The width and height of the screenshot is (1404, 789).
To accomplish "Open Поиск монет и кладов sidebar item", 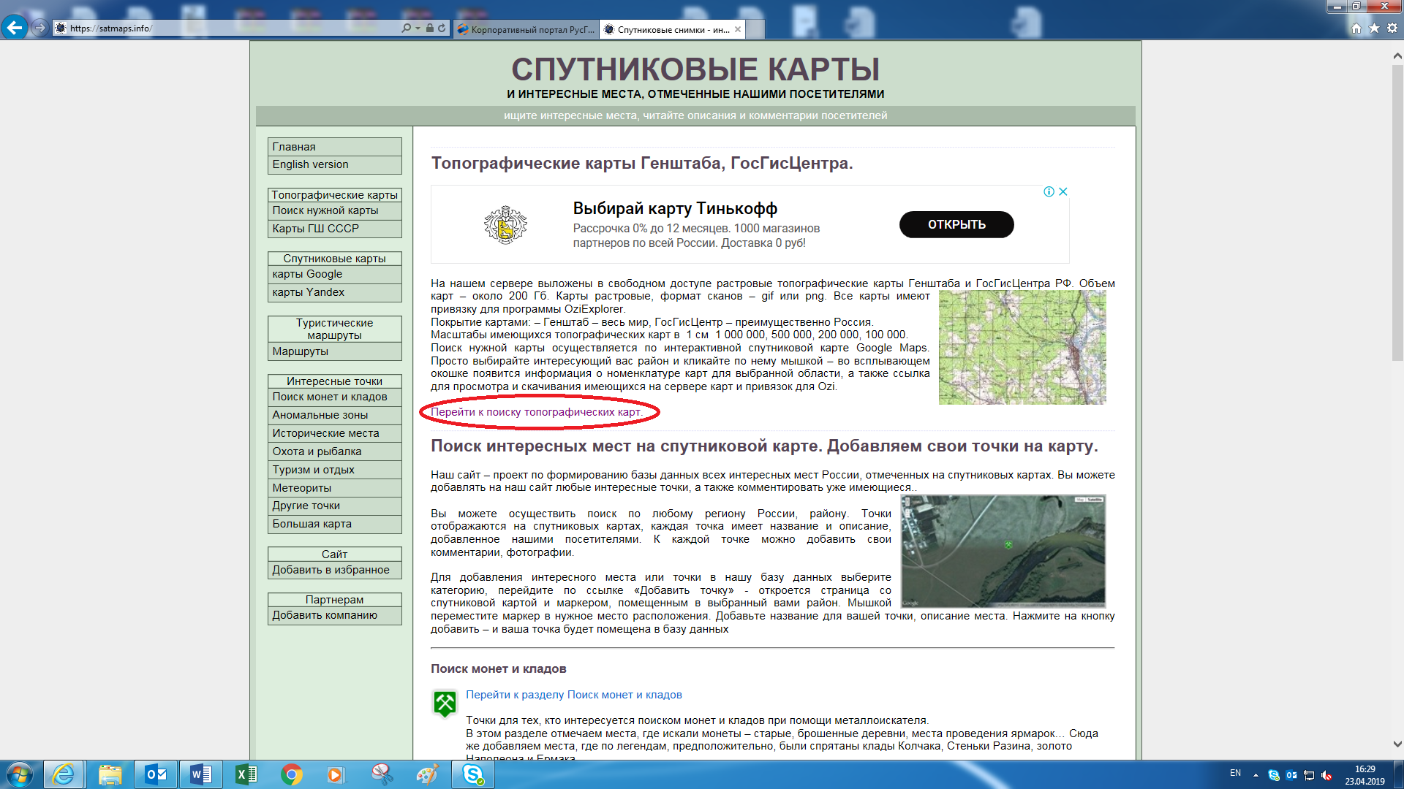I will 335,397.
